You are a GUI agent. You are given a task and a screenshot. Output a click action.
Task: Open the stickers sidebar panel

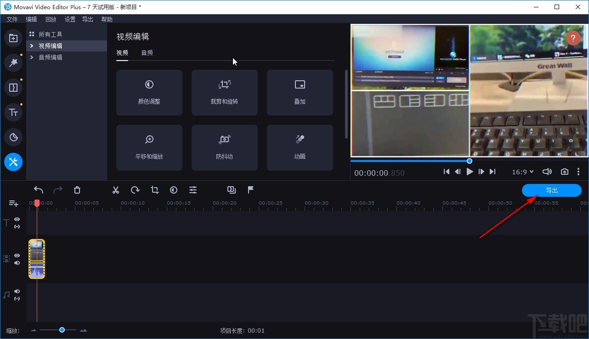(13, 137)
